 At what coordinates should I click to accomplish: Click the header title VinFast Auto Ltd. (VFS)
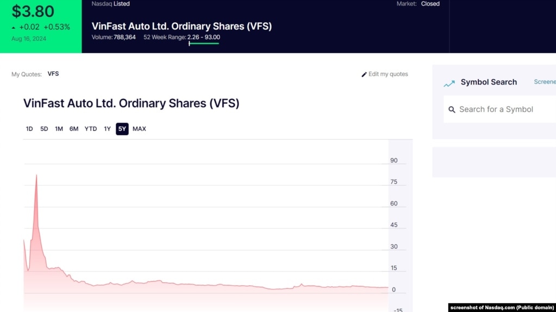(182, 26)
